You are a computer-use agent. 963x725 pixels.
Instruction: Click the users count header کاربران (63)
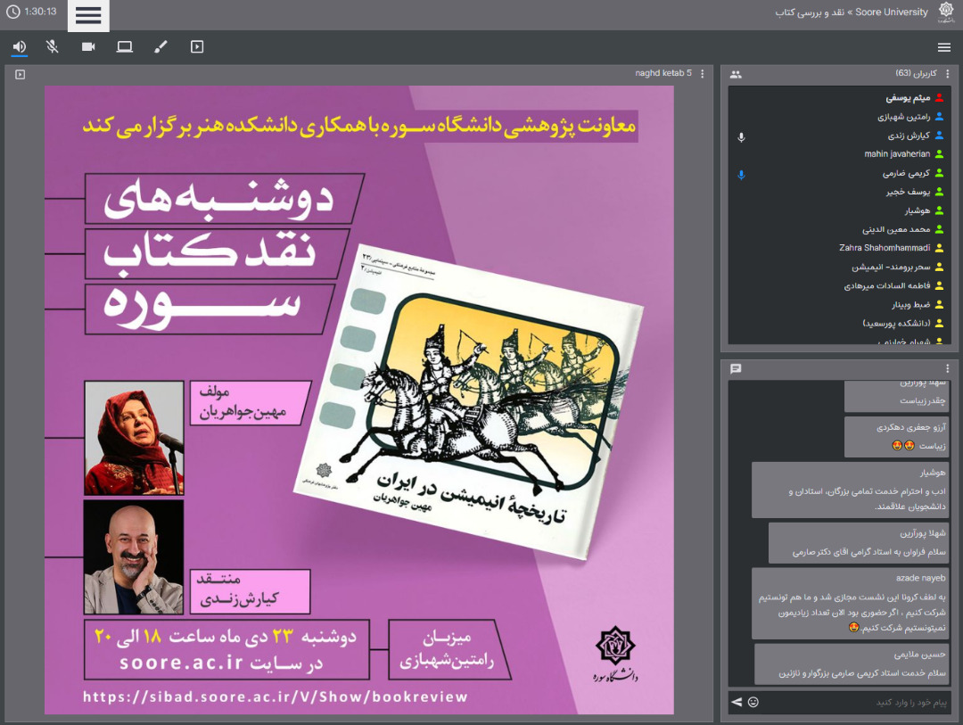coord(916,73)
